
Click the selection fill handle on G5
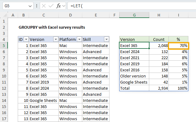[x=149, y=48]
